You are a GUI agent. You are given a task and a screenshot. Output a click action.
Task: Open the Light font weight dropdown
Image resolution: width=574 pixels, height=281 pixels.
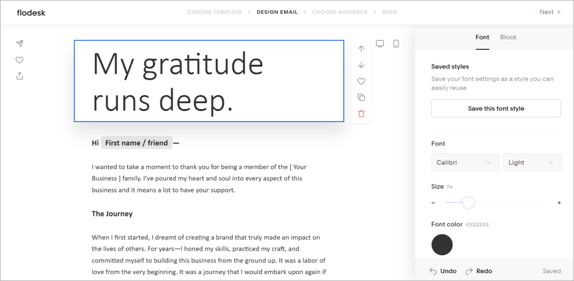tap(531, 162)
